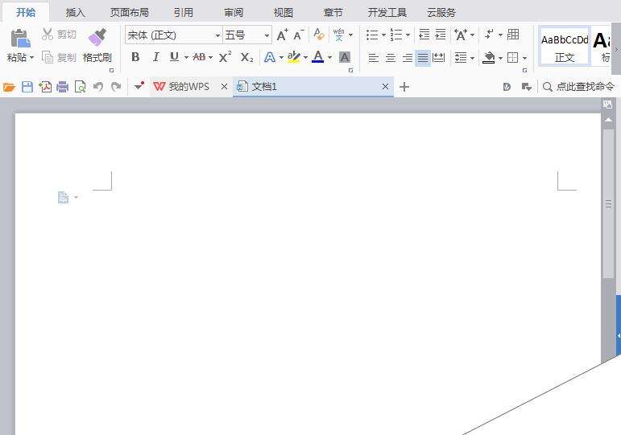Increase paragraph indent
This screenshot has height=435, width=621.
(441, 35)
